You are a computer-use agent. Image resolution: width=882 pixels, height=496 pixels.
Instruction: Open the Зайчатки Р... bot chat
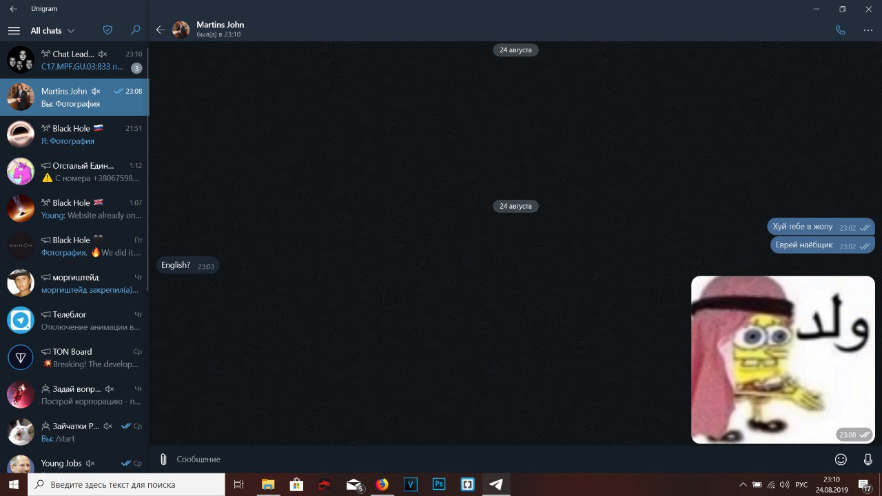click(74, 432)
